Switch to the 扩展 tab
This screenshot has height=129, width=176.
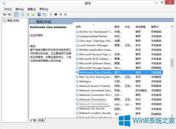(33, 120)
